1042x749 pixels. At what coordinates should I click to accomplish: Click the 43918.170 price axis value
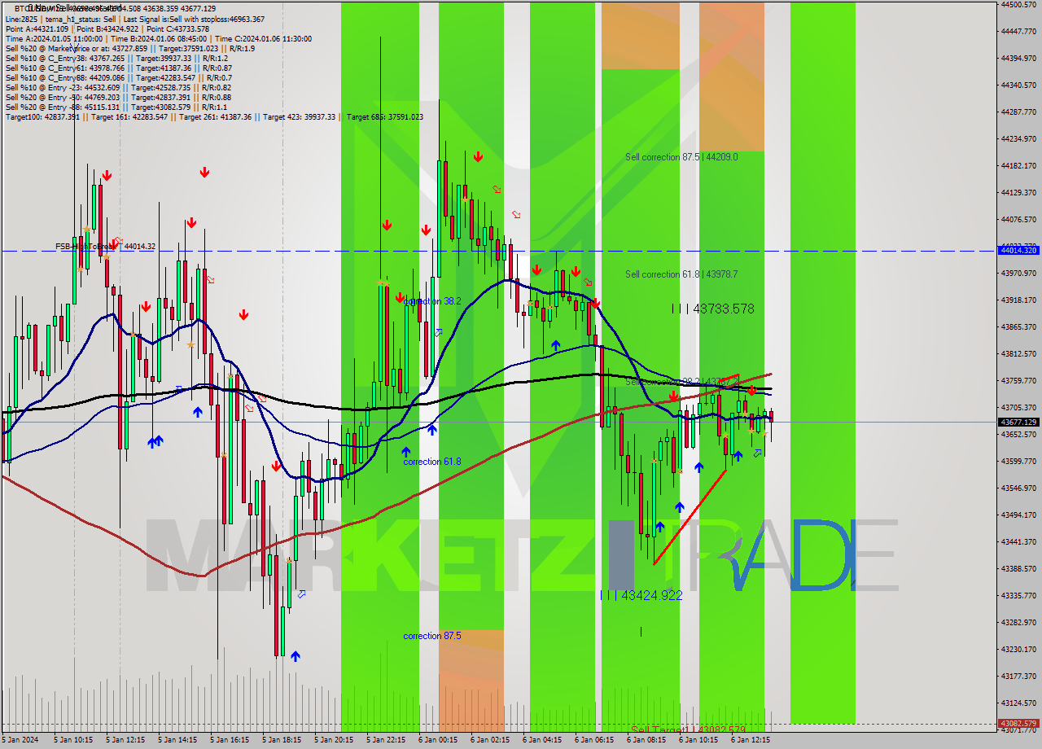pos(1018,300)
